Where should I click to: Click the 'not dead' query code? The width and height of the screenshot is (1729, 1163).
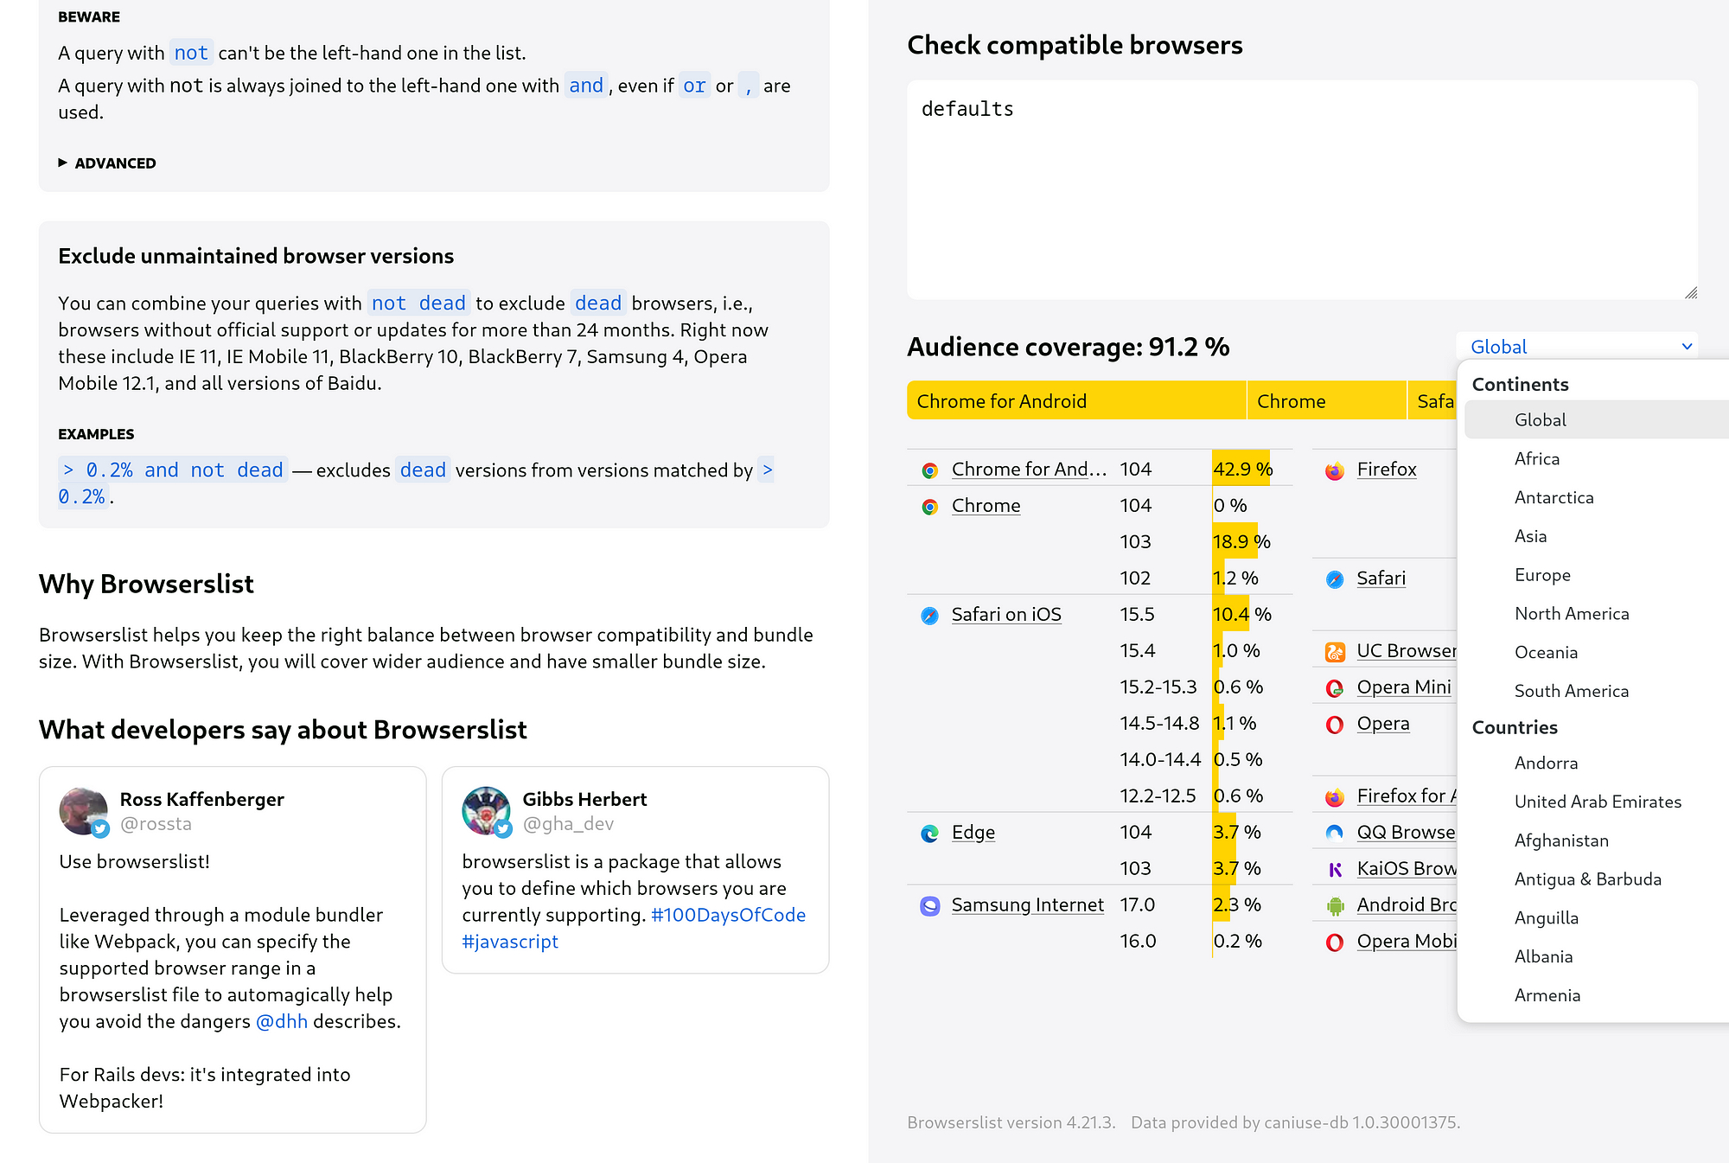coord(418,304)
